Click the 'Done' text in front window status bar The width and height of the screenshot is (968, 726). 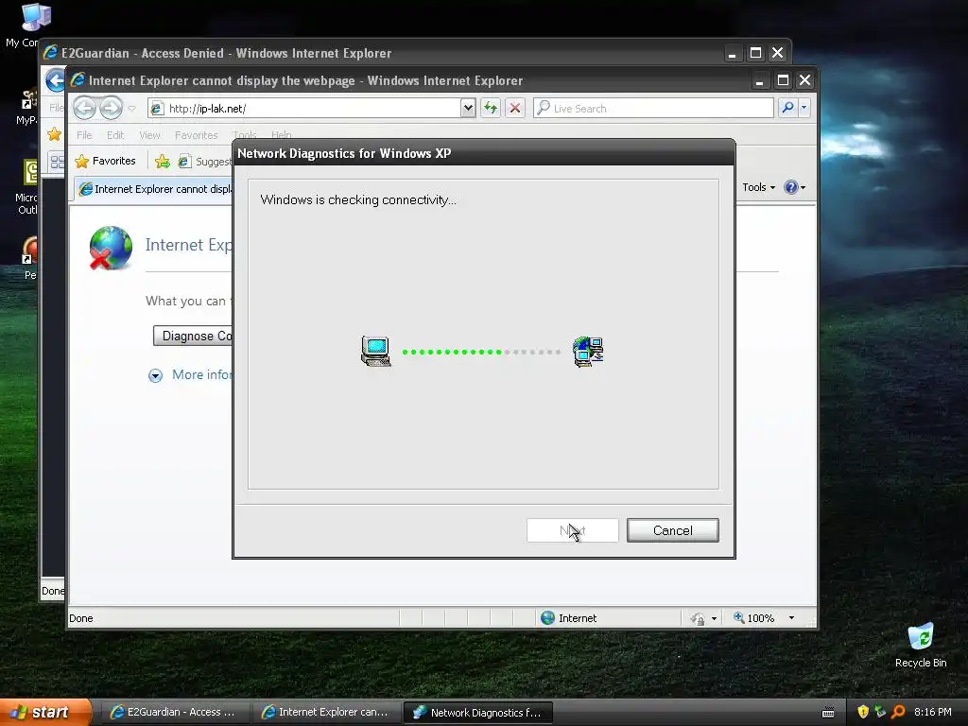click(81, 618)
